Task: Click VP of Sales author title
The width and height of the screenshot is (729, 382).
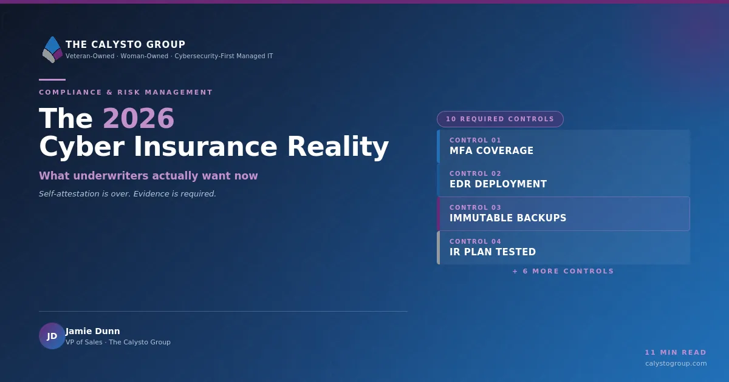Action: 118,342
